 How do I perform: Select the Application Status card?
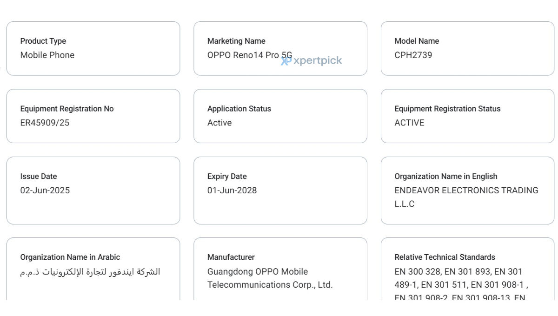(280, 116)
